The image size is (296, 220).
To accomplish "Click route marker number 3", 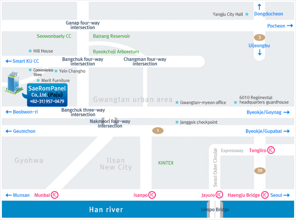I will pos(260,37).
